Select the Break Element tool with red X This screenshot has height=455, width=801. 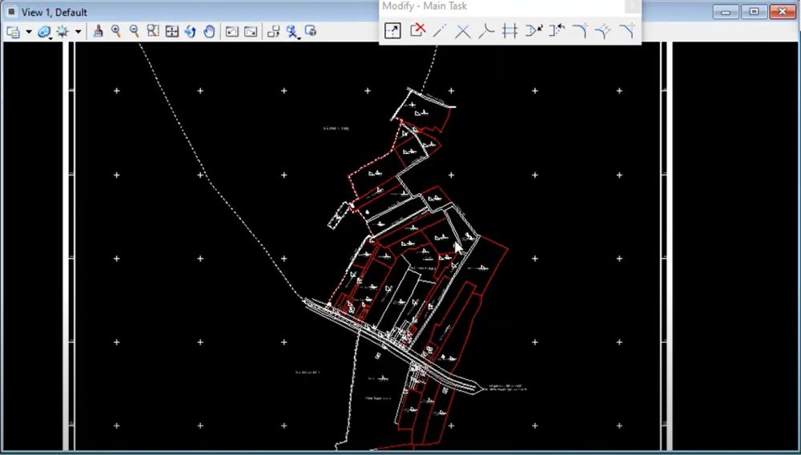[x=417, y=30]
